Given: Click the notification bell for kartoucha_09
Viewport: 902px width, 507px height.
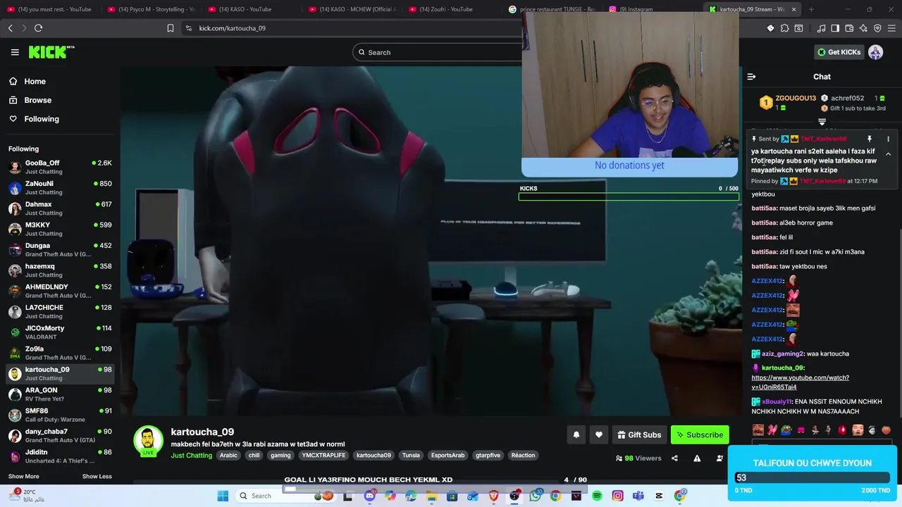Looking at the screenshot, I should 576,435.
